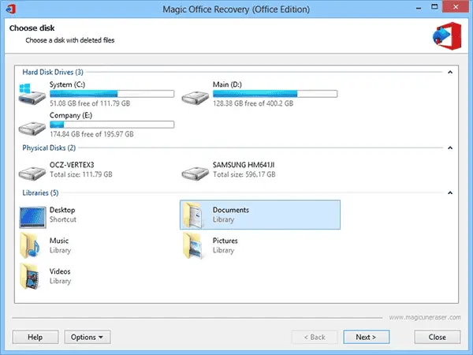This screenshot has width=473, height=355.
Task: Select the Documents library folder icon
Action: [192, 215]
